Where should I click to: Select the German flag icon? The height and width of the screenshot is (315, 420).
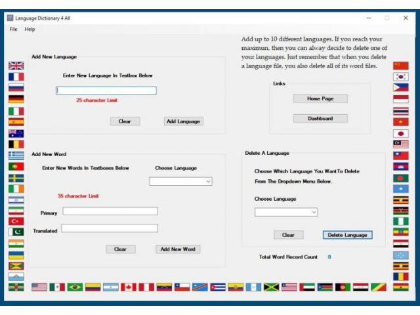(16, 99)
